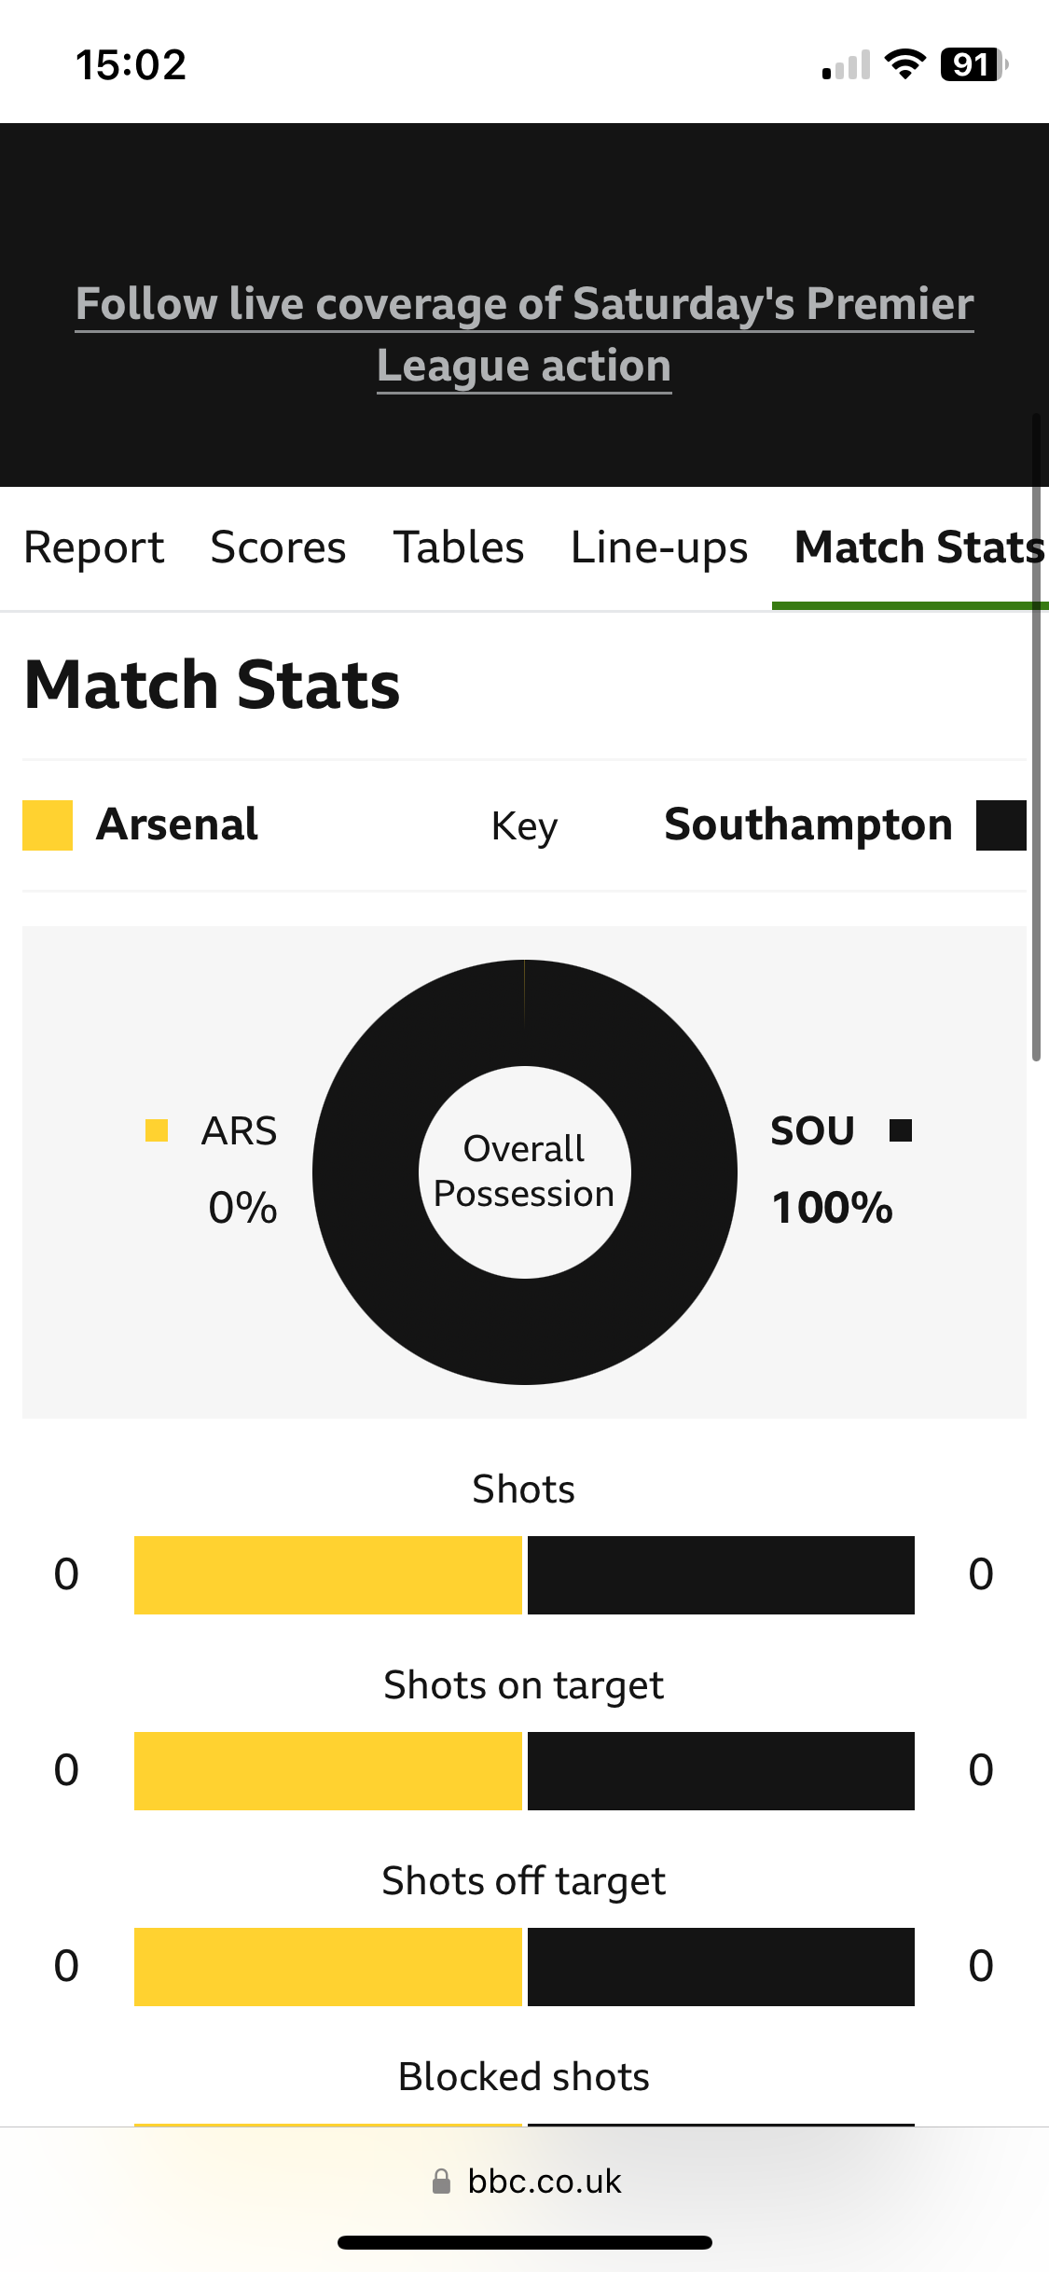This screenshot has height=2272, width=1049.
Task: Select the Match Stats tab
Action: (919, 547)
